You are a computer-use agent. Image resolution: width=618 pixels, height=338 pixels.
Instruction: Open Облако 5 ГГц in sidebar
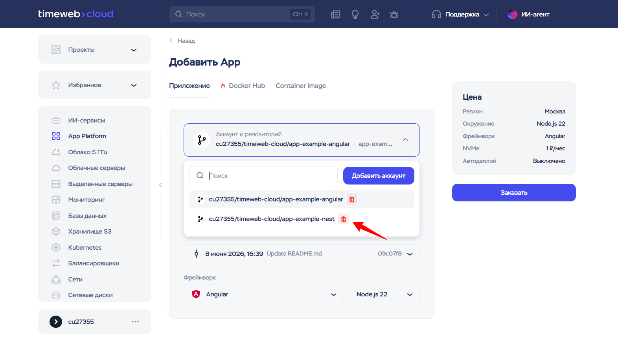(x=88, y=152)
